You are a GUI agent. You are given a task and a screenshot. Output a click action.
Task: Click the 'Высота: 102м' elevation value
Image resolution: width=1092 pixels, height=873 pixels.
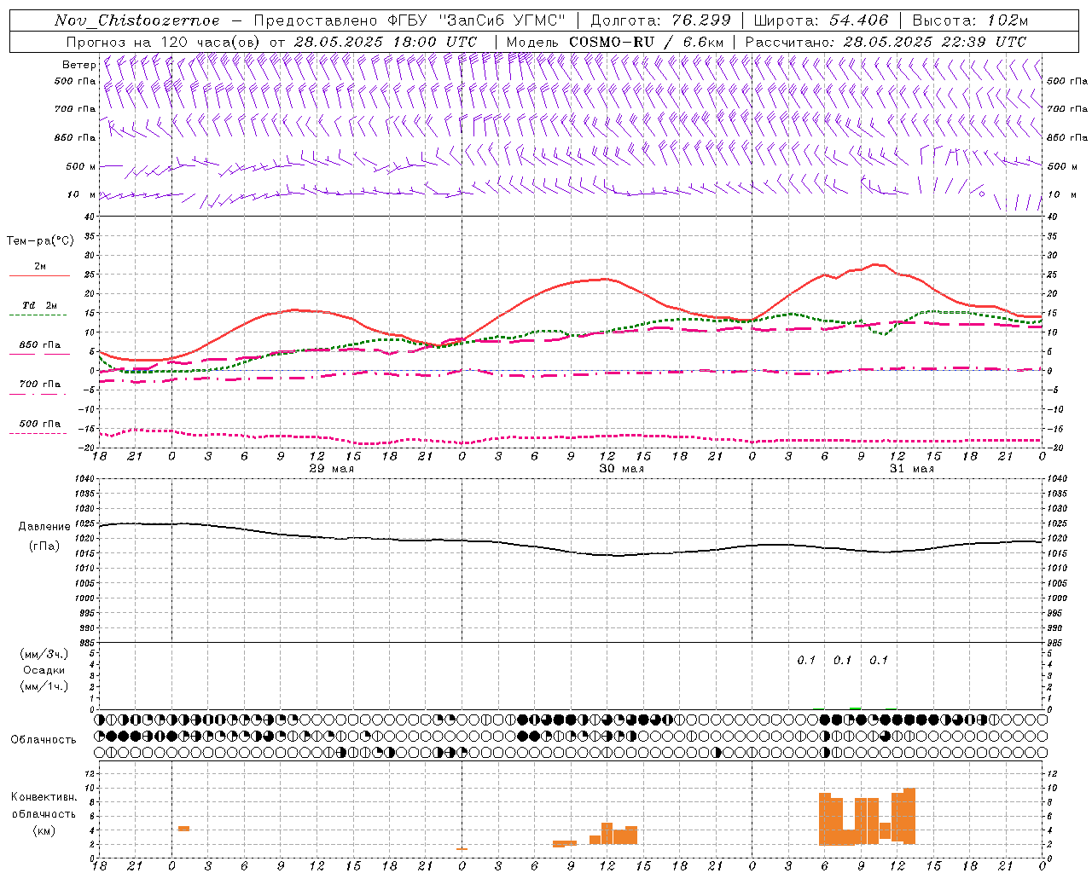click(x=970, y=20)
